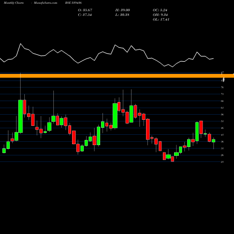
Task: Click the 46 price axis label
Action: coord(222,128)
